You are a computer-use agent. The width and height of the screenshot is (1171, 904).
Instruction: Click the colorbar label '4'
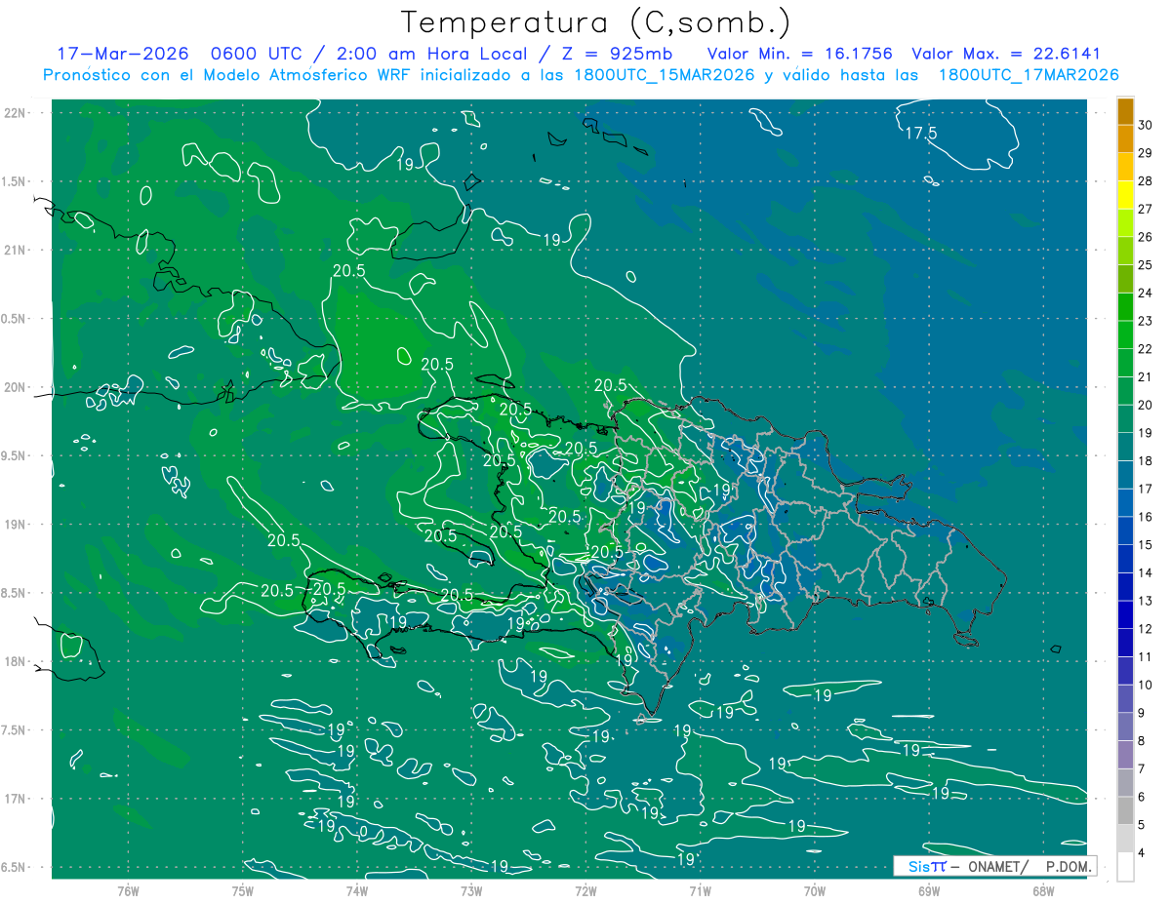[x=1143, y=853]
